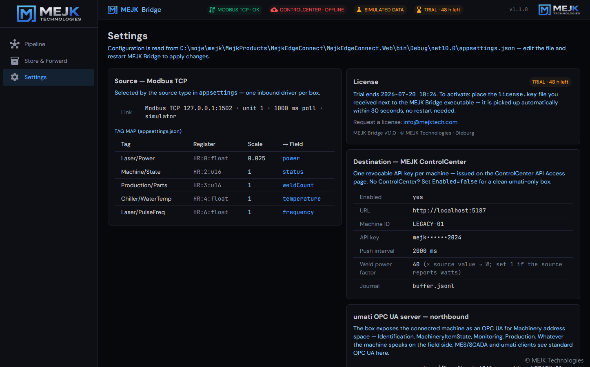The width and height of the screenshot is (590, 367).
Task: Click the 'power' field name
Action: coord(291,158)
